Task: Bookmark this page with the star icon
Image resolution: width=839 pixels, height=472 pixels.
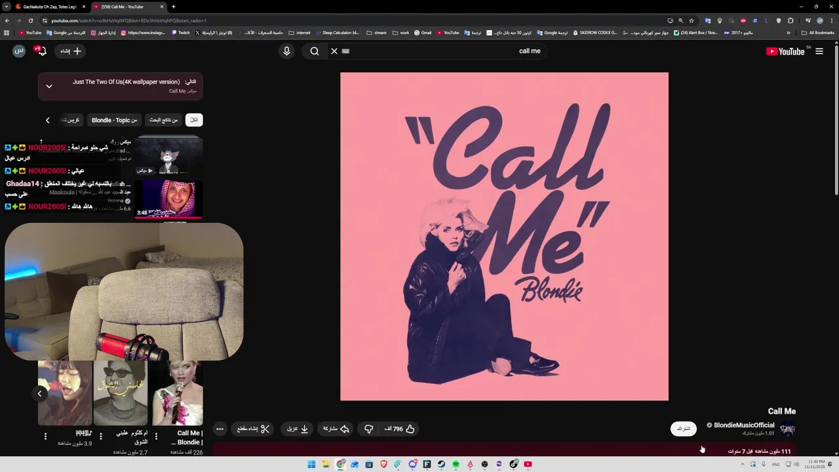Action: pos(692,20)
